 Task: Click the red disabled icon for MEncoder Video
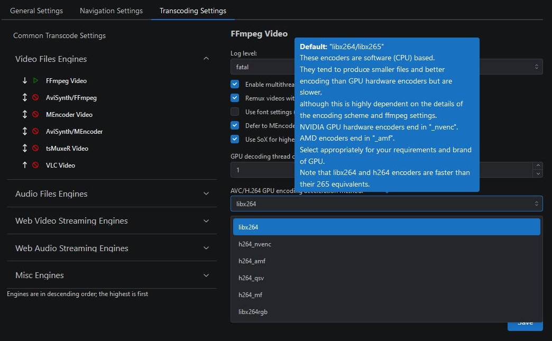point(35,114)
